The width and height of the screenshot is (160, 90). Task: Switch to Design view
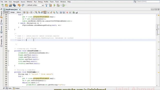click(x=12, y=12)
